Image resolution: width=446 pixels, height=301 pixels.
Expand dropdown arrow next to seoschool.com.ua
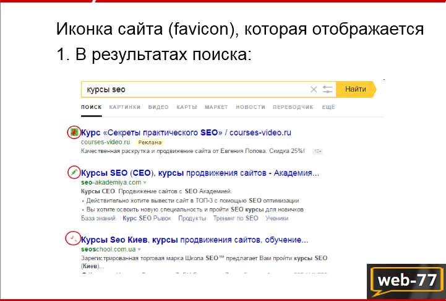(139, 250)
